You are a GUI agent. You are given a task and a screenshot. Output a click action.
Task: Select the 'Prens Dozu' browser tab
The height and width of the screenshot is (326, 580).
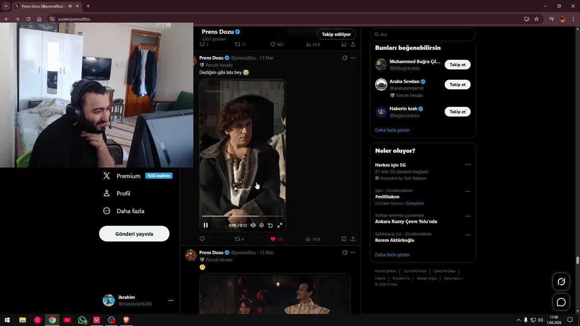[x=47, y=6]
